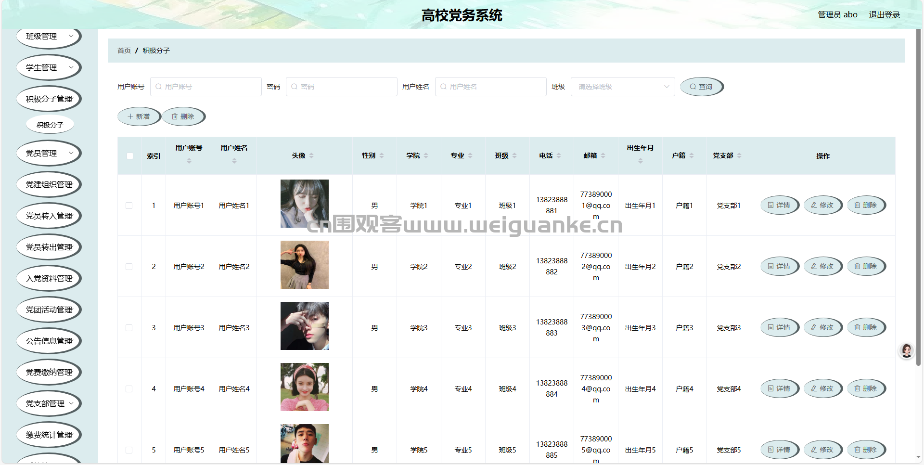
Task: Open 公告信息管理 in sidebar
Action: click(x=49, y=341)
